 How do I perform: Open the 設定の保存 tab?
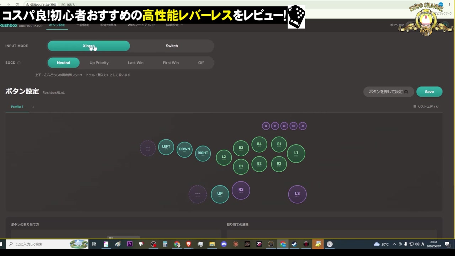pos(108,25)
